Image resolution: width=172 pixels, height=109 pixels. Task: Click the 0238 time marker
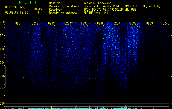(133, 23)
